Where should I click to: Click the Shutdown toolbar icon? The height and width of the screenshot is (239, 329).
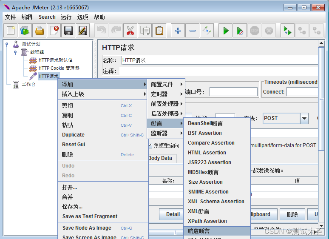[269, 31]
